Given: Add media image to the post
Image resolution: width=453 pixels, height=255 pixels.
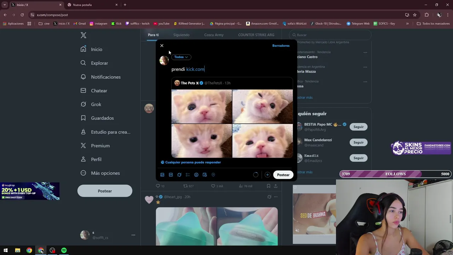Looking at the screenshot, I should pos(162,175).
